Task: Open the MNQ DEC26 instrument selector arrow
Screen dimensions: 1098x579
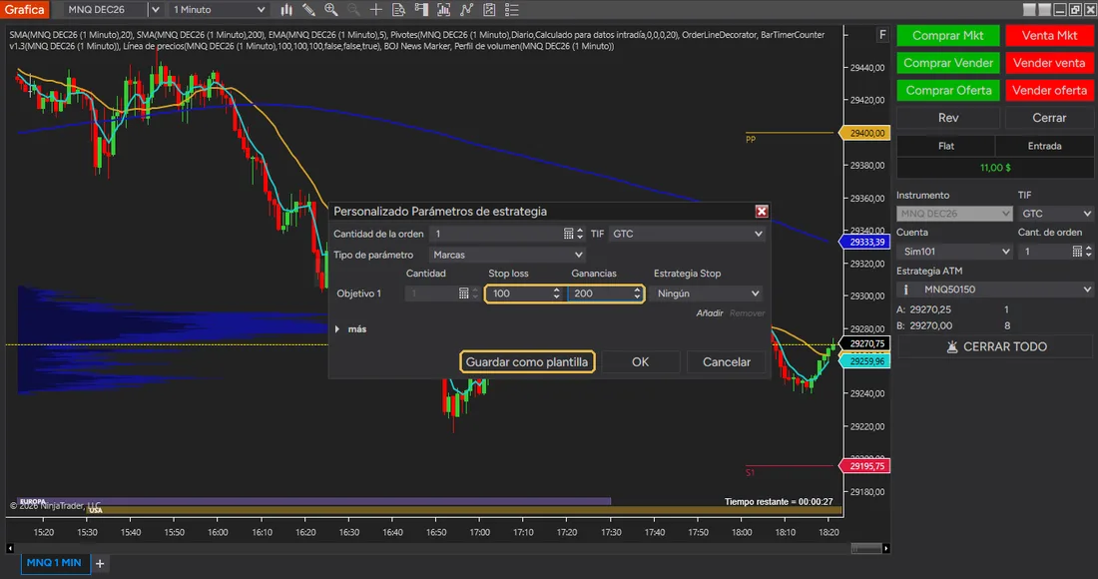Action: point(156,10)
